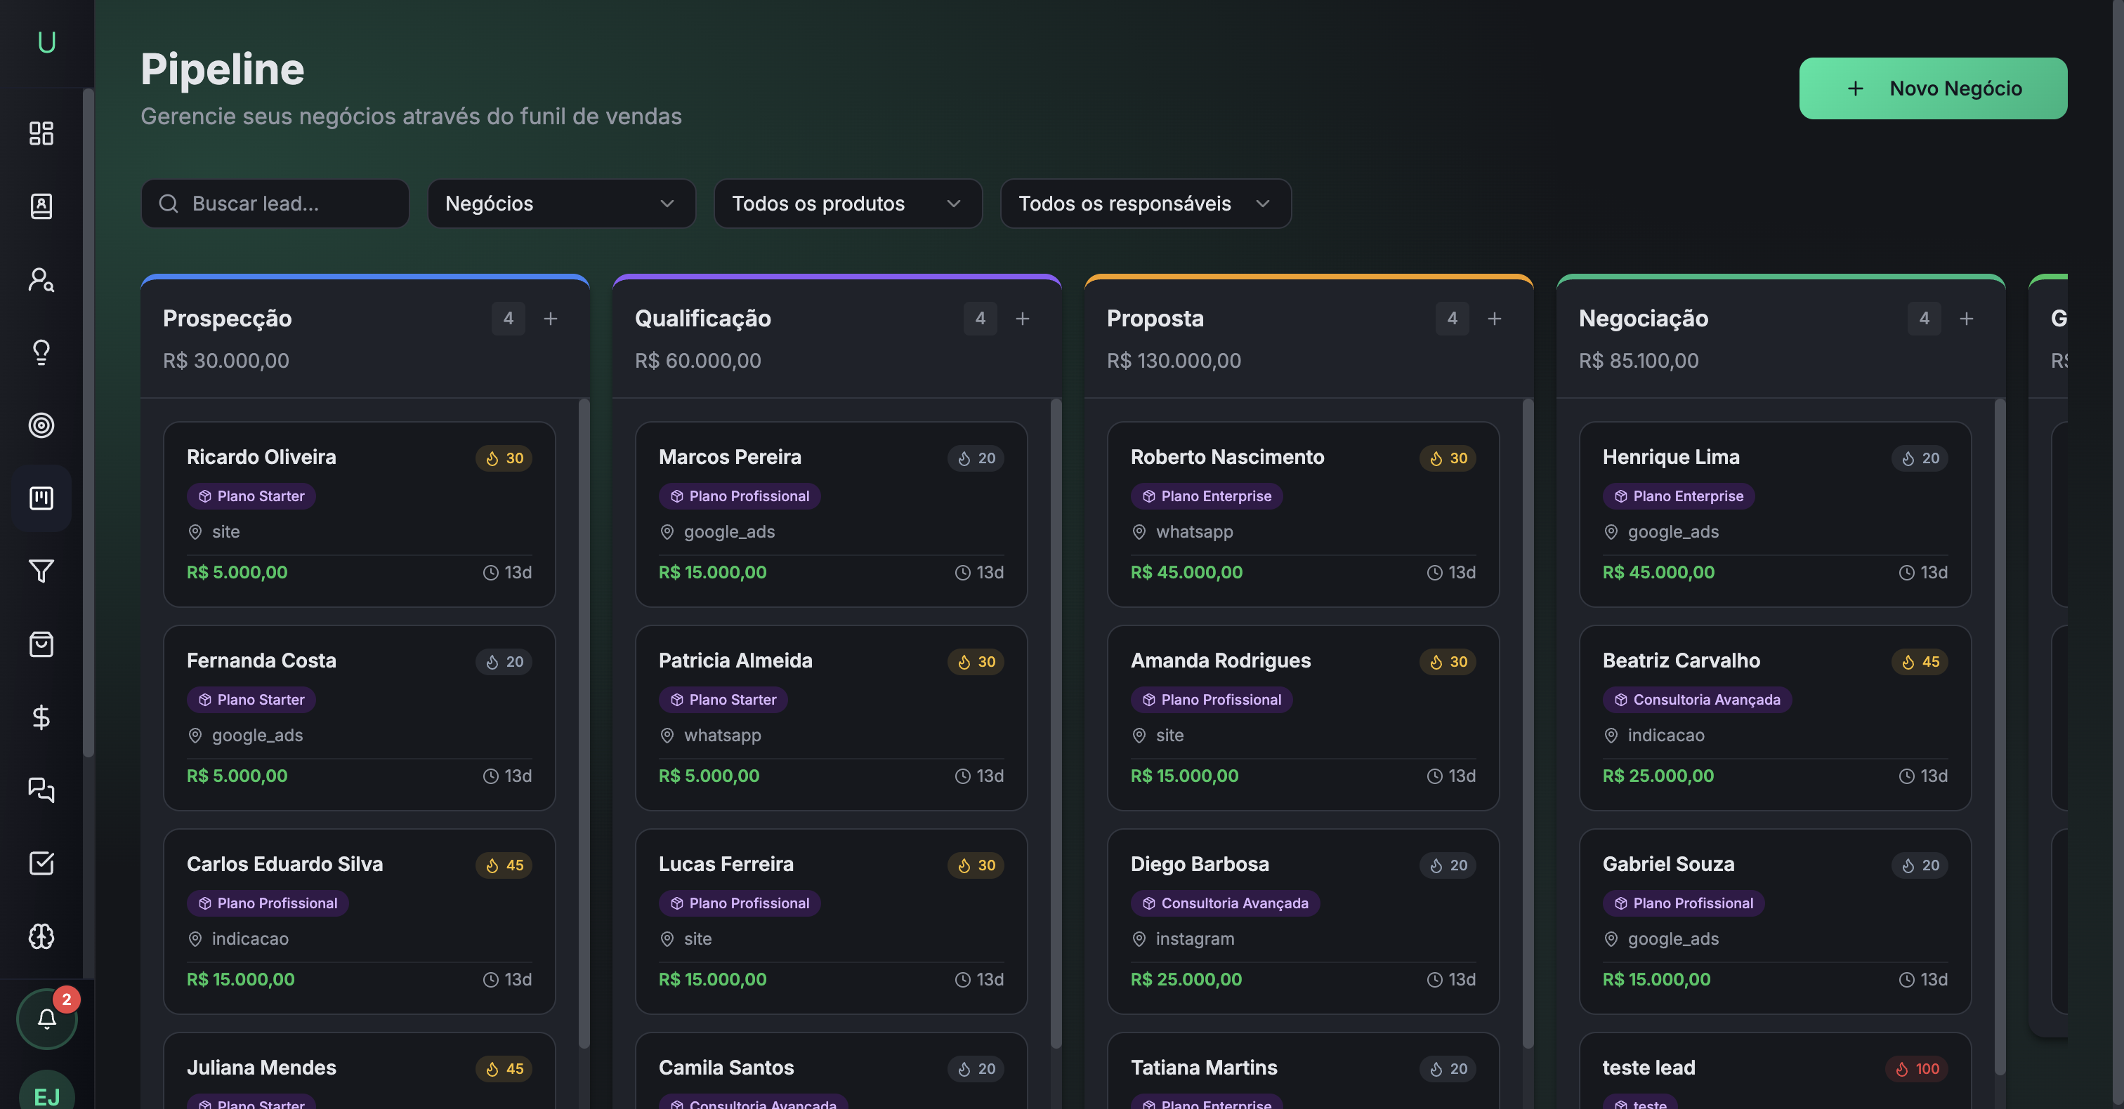Open the dashboard grid icon in sidebar
Screen dimensions: 2124x1109
pyautogui.click(x=41, y=133)
